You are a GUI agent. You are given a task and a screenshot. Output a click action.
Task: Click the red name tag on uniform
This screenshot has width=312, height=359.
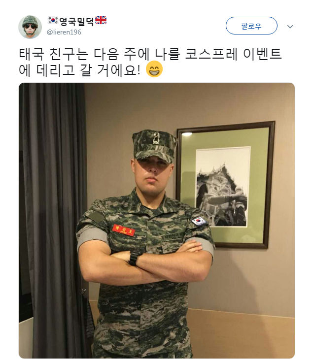[x=124, y=230]
